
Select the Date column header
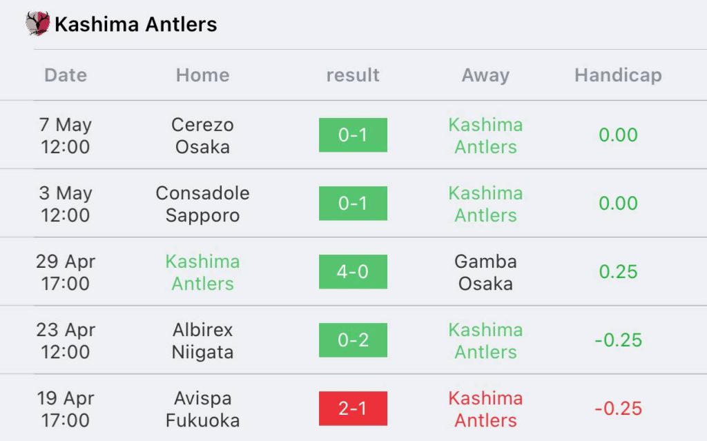(66, 75)
